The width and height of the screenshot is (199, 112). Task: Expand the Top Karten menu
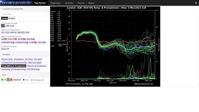pos(40,3)
